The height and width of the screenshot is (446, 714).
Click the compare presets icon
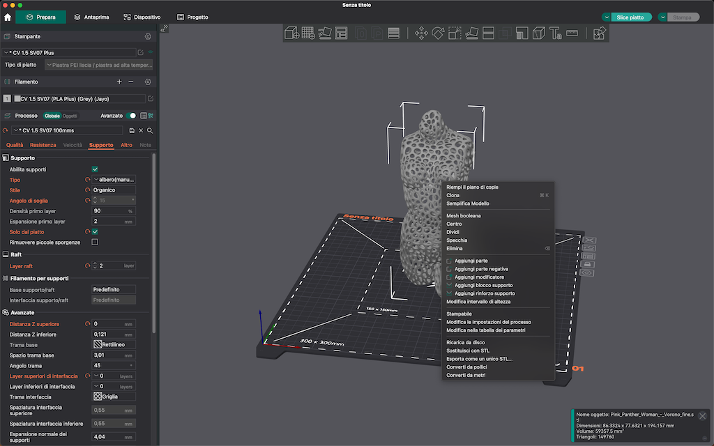pyautogui.click(x=151, y=116)
